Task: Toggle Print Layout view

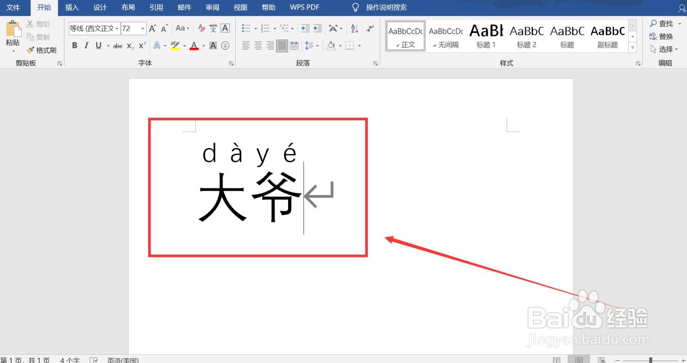Action: [x=579, y=360]
